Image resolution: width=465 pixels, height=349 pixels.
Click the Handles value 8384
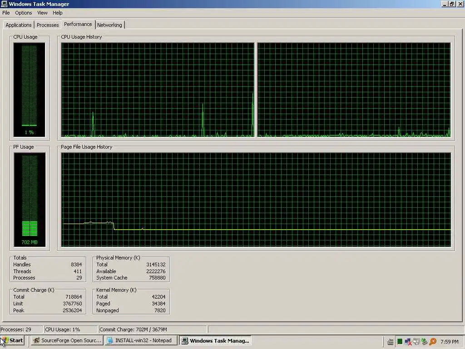click(x=76, y=264)
